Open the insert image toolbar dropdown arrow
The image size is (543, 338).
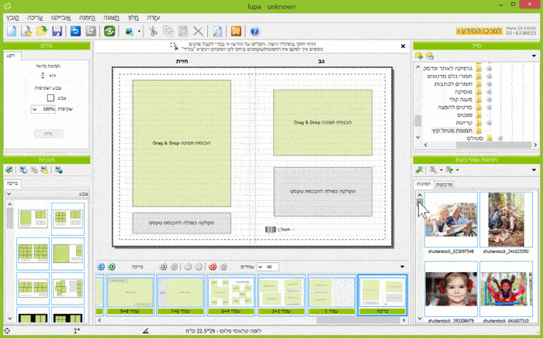pyautogui.click(x=137, y=32)
